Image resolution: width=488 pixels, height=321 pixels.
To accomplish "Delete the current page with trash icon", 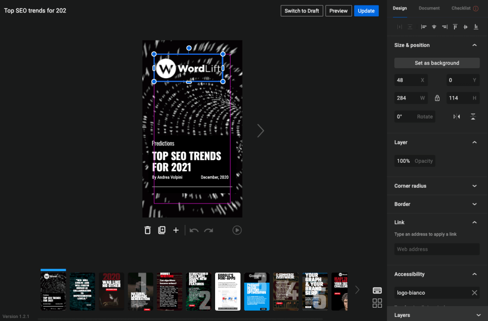I will 147,230.
